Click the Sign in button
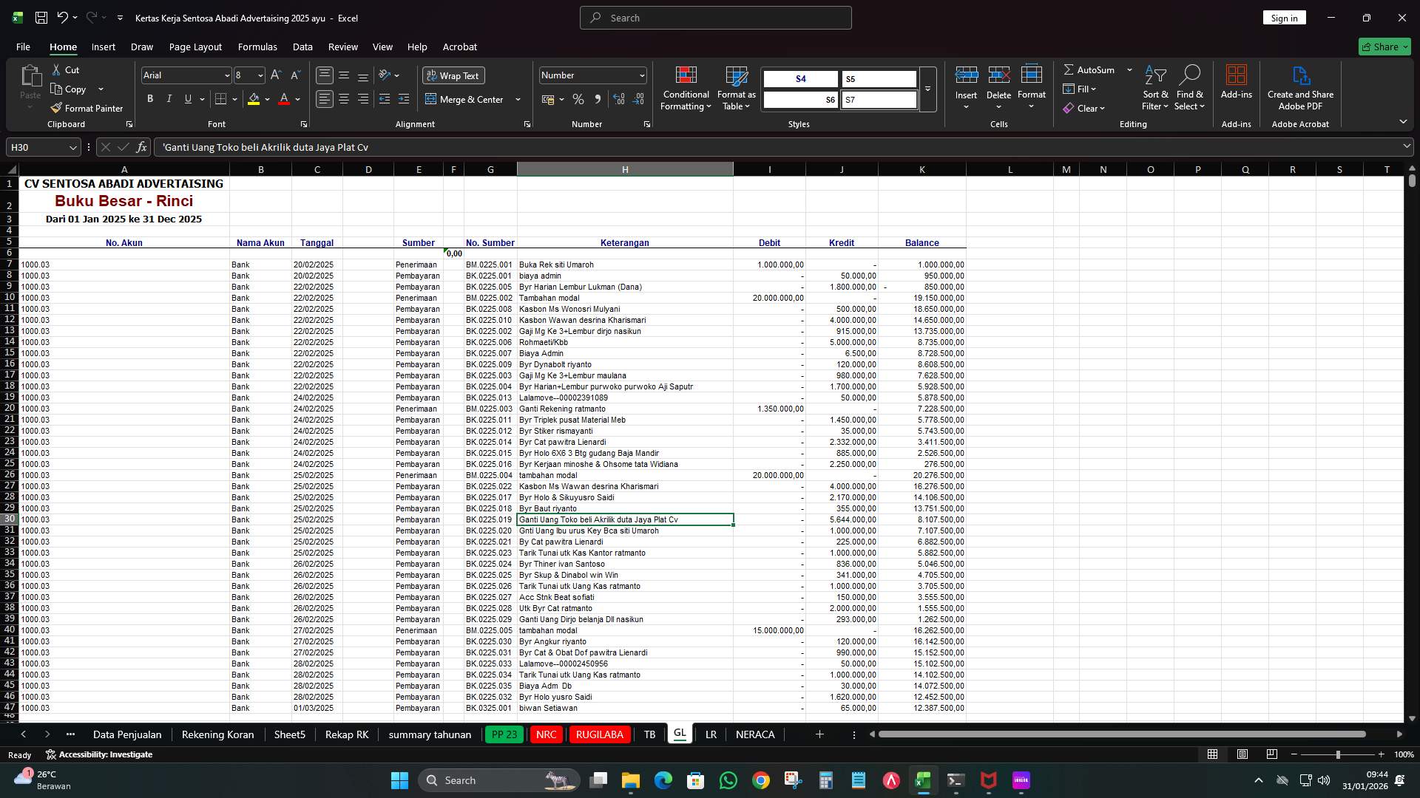 [1284, 17]
